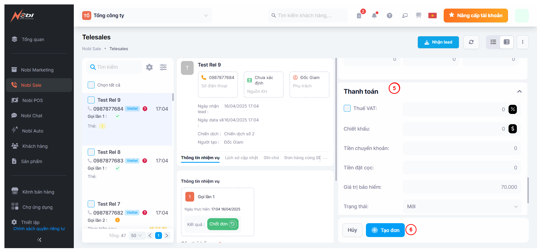This screenshot has height=252, width=541.
Task: Open the three-dot more options menu
Action: point(523,42)
